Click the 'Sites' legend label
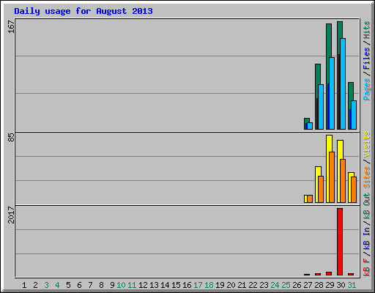 point(367,177)
